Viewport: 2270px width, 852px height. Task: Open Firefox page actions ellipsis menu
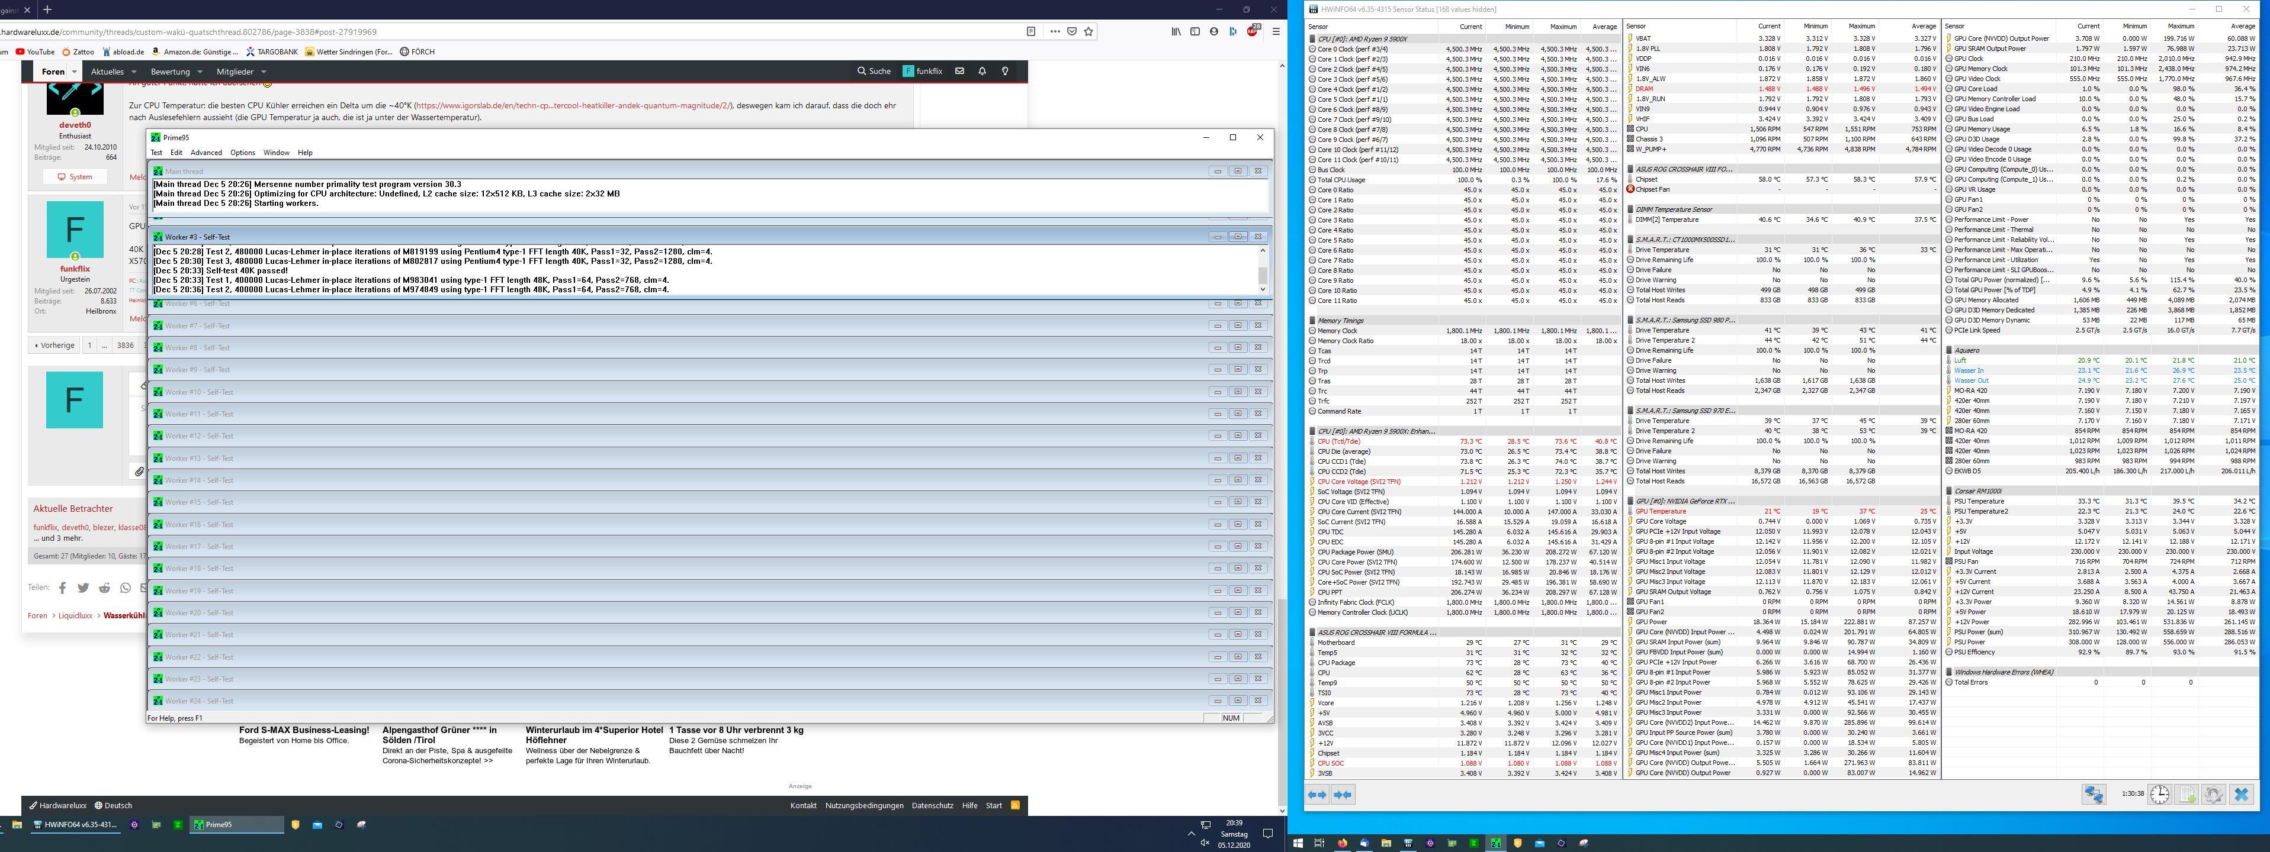tap(1055, 32)
